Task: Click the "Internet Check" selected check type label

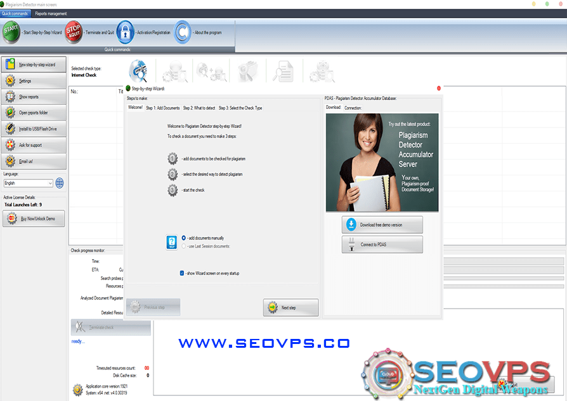Action: click(84, 75)
